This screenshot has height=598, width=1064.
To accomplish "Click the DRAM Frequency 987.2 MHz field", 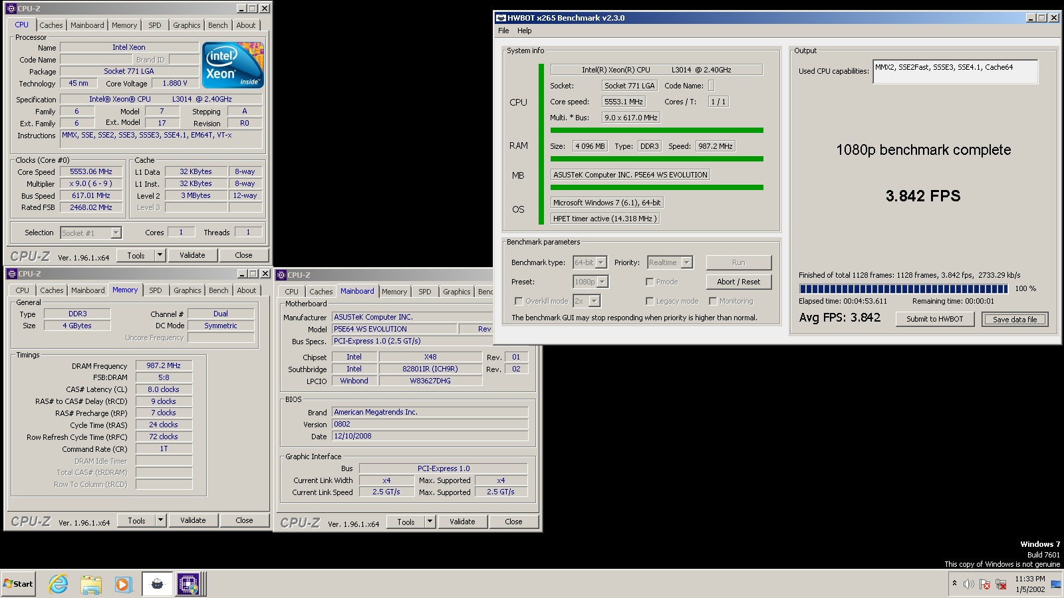I will pyautogui.click(x=164, y=365).
